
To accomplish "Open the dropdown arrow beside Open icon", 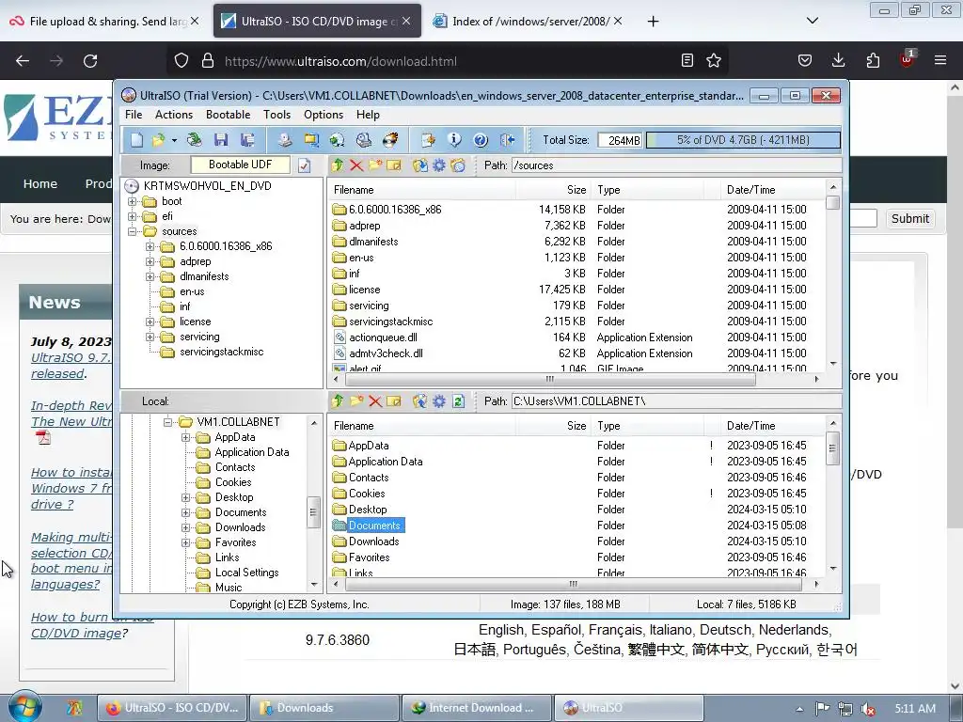I will pos(174,141).
